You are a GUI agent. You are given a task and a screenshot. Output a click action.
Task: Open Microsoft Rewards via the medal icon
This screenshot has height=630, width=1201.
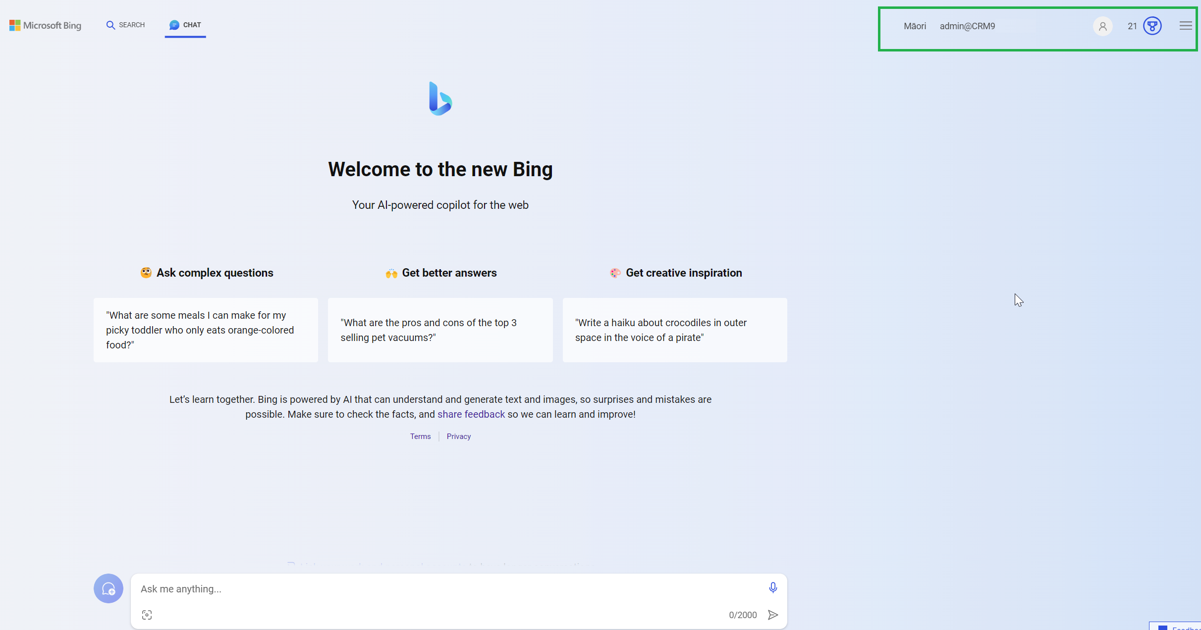click(1152, 26)
